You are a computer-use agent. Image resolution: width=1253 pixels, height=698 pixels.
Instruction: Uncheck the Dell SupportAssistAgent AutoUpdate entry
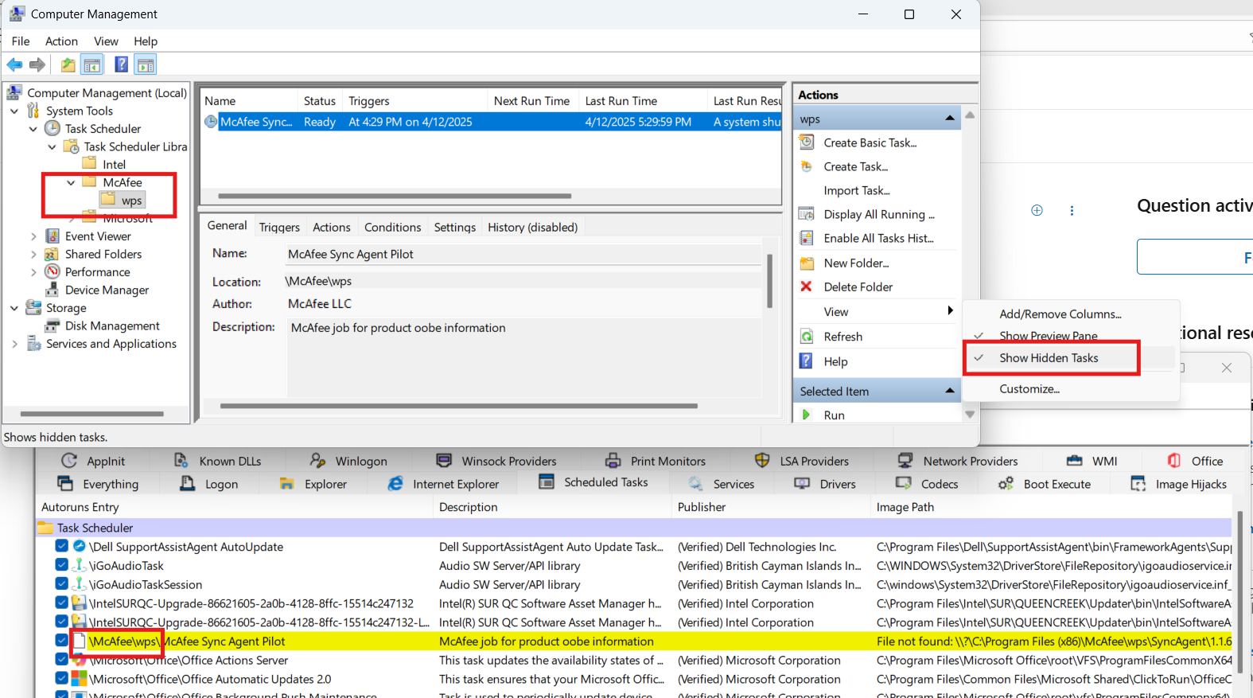point(61,546)
